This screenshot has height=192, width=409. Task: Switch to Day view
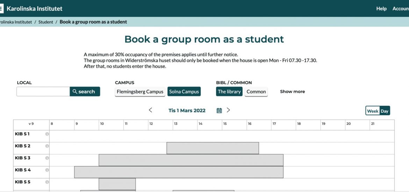(385, 111)
